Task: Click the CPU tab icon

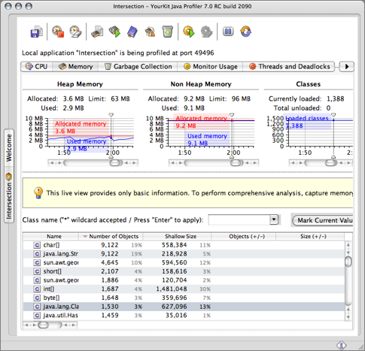Action: pyautogui.click(x=29, y=67)
